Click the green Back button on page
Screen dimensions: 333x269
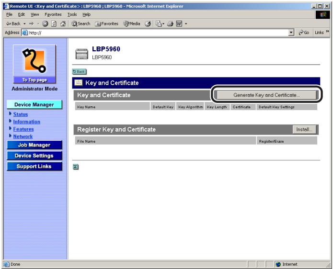click(79, 71)
